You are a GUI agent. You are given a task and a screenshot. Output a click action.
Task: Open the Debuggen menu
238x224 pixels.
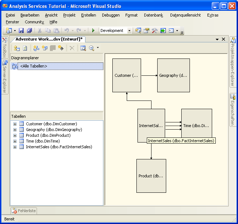coord(111,15)
